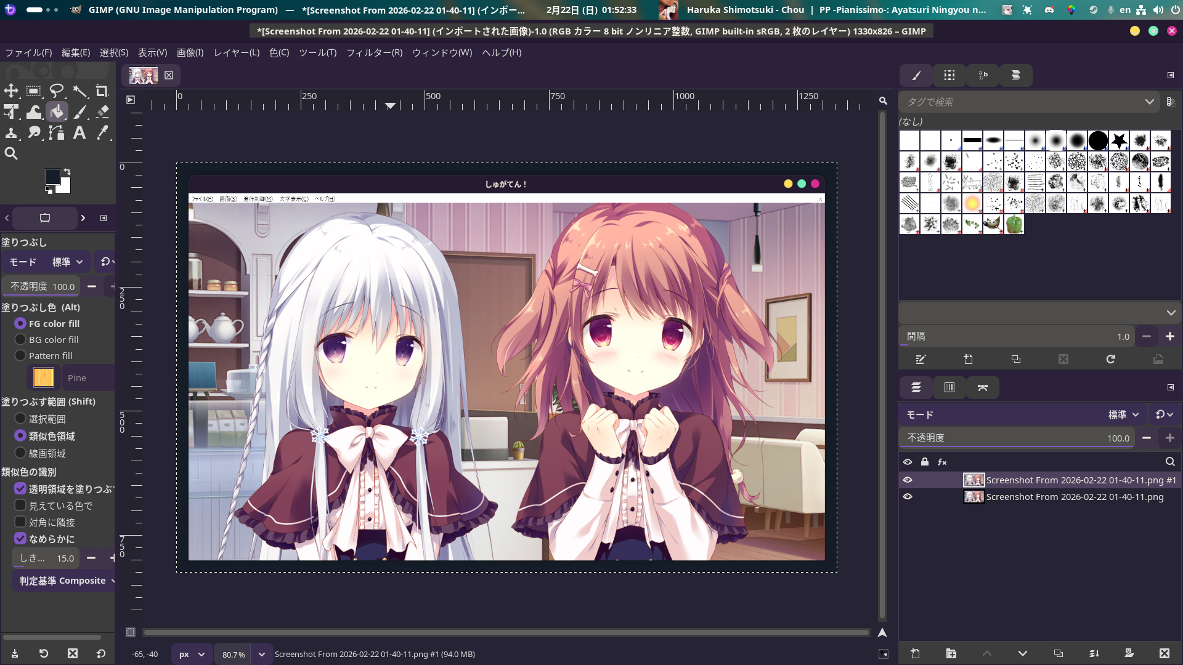Activate the Zoom magnifier tool
Screen dimensions: 1183x665
[x=11, y=154]
